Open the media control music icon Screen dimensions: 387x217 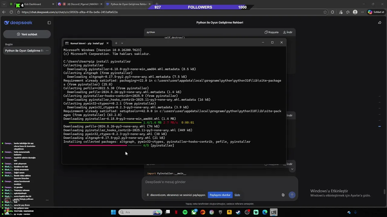341,12
